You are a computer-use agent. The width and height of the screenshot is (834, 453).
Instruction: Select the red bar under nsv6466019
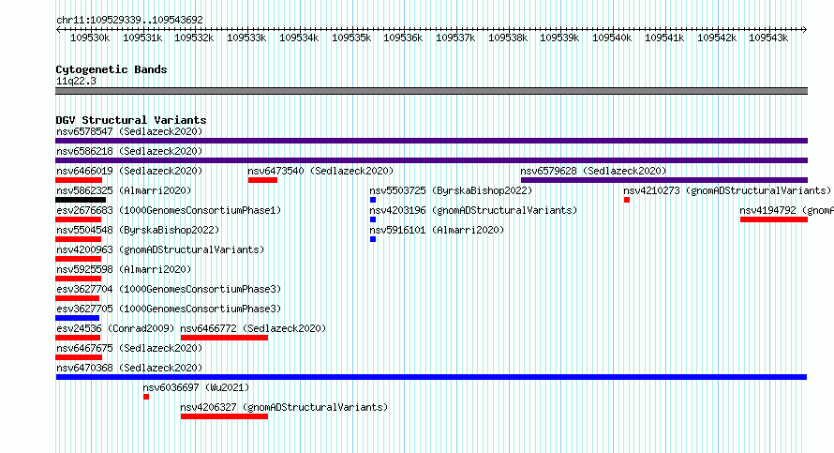point(79,180)
